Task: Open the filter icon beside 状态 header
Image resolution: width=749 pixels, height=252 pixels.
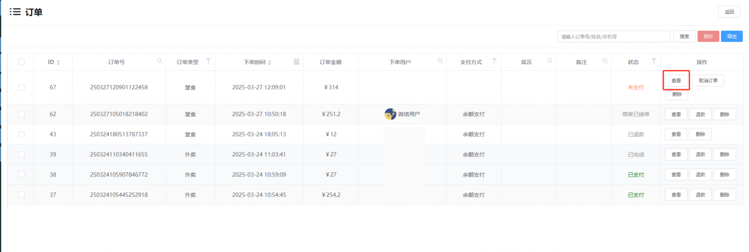Action: tap(654, 61)
